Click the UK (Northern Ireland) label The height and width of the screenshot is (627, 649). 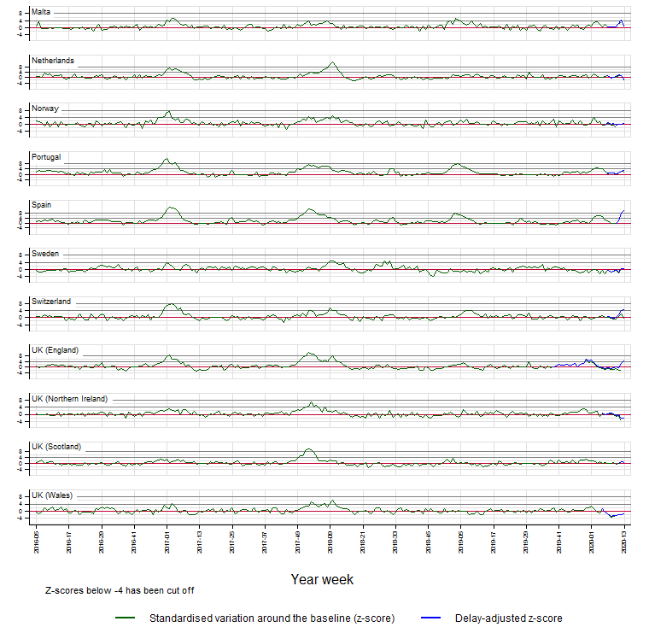[x=69, y=399]
